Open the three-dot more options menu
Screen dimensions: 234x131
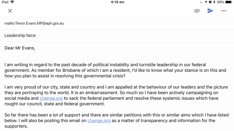[x=224, y=11]
